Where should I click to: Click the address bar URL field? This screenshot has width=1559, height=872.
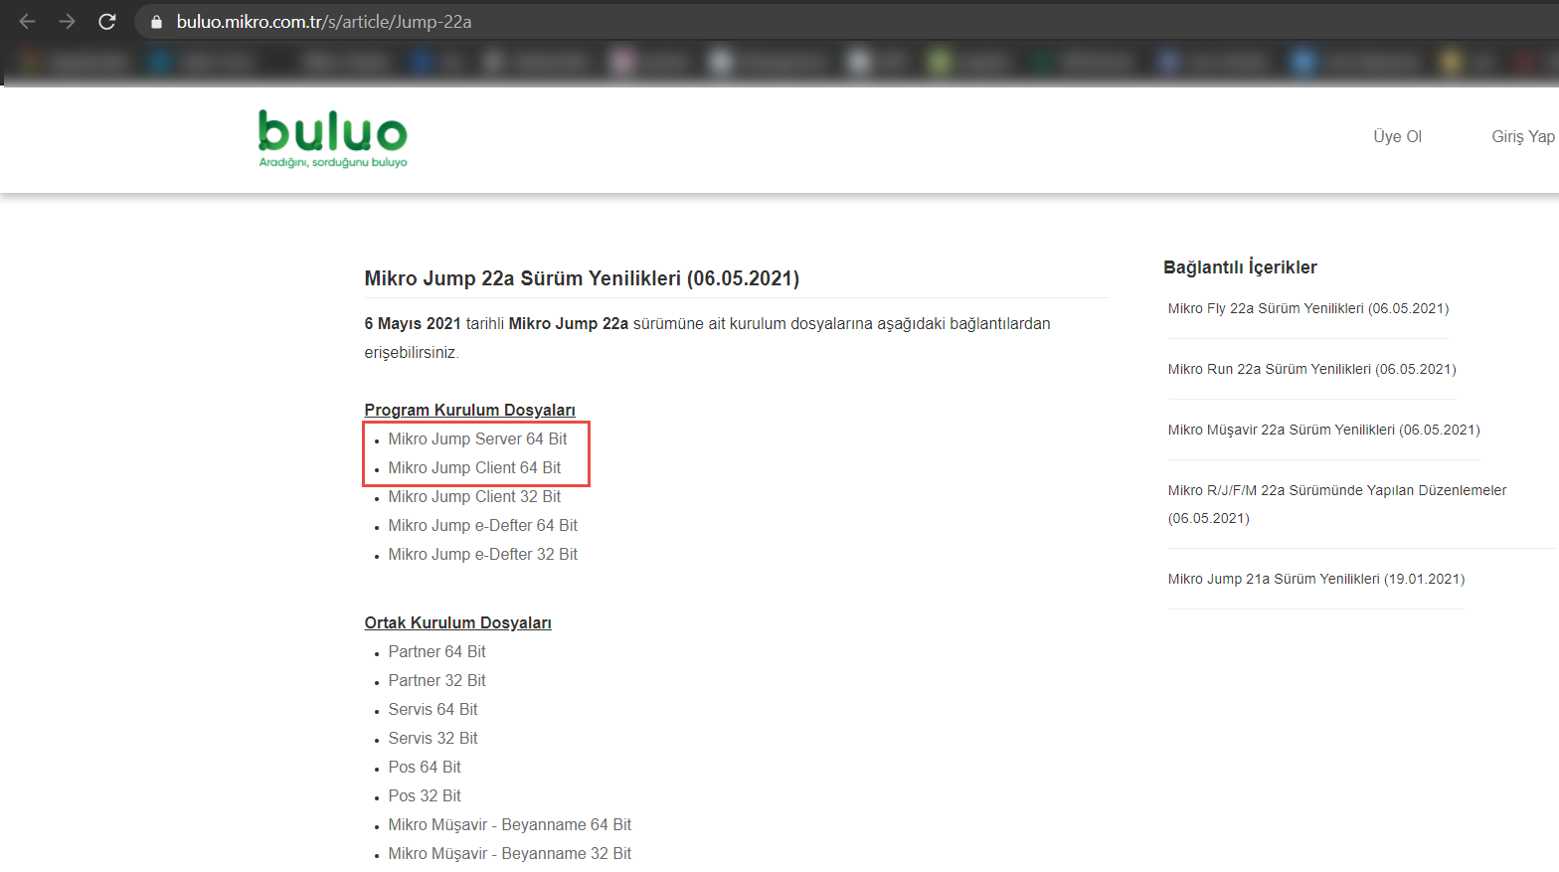[x=845, y=21]
